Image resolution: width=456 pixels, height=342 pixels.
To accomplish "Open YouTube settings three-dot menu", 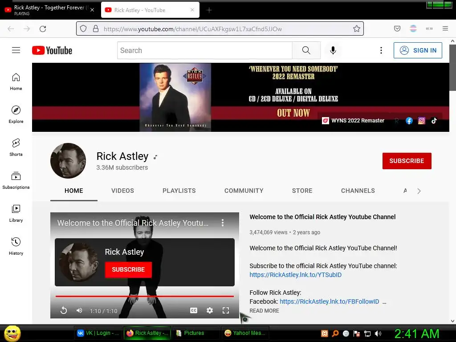I will (381, 50).
